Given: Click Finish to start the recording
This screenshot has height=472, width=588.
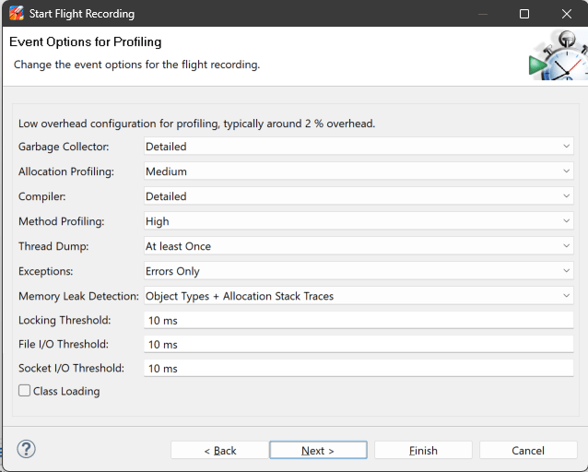Looking at the screenshot, I should coord(423,450).
